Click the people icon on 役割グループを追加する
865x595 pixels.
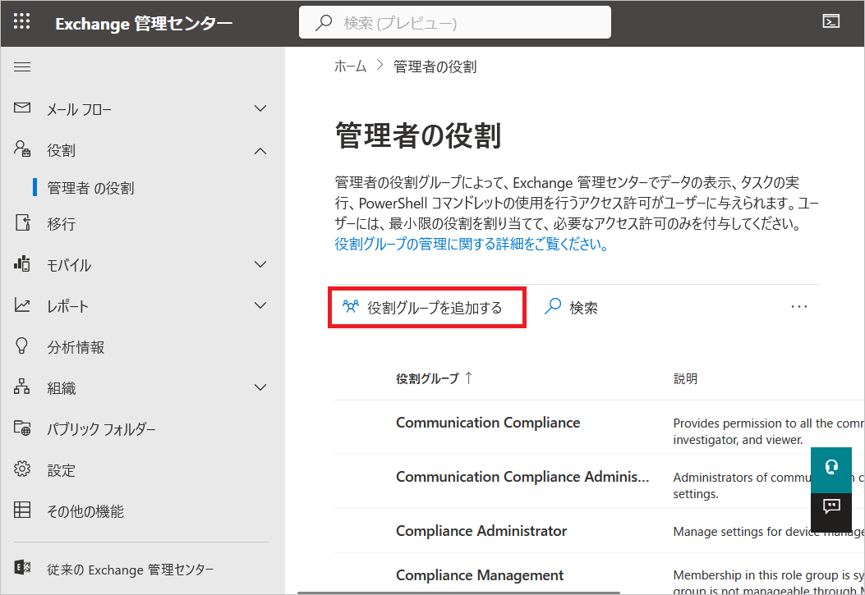351,306
